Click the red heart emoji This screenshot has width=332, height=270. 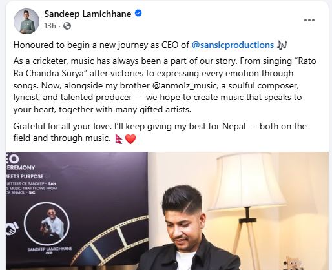point(130,139)
